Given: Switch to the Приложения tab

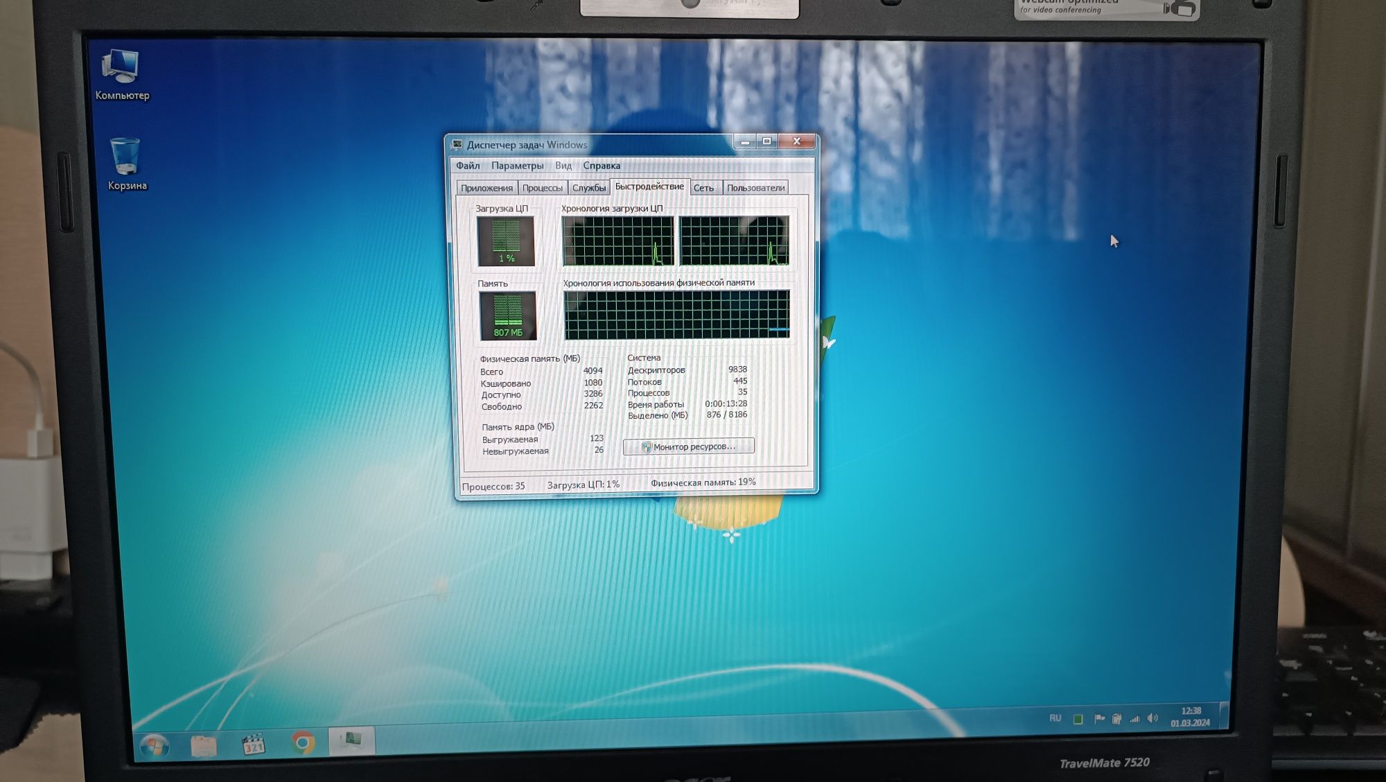Looking at the screenshot, I should [486, 188].
